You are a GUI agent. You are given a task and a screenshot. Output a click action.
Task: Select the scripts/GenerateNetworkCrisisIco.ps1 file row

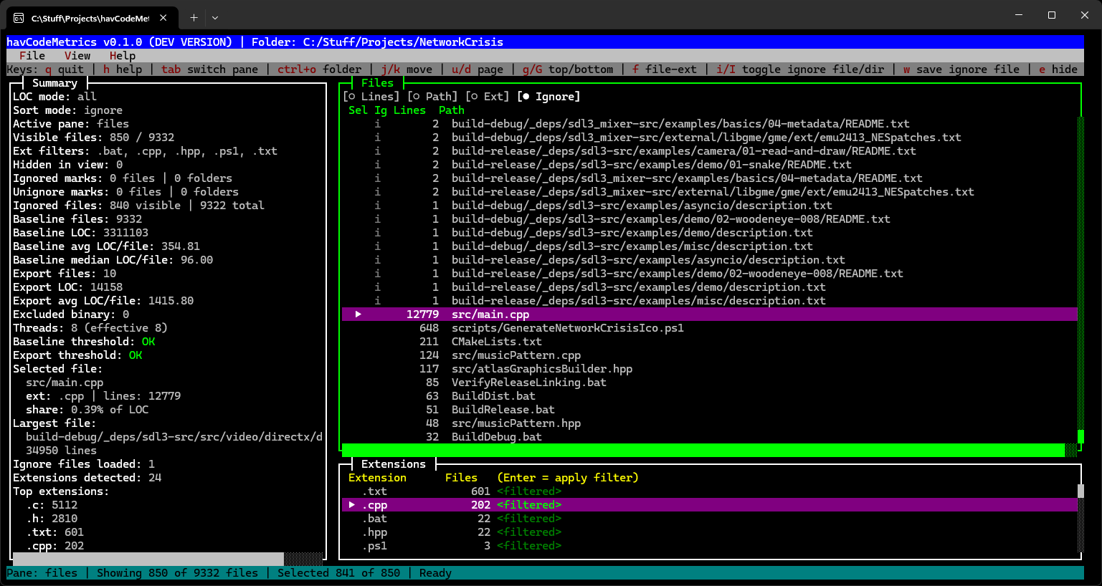coord(567,328)
